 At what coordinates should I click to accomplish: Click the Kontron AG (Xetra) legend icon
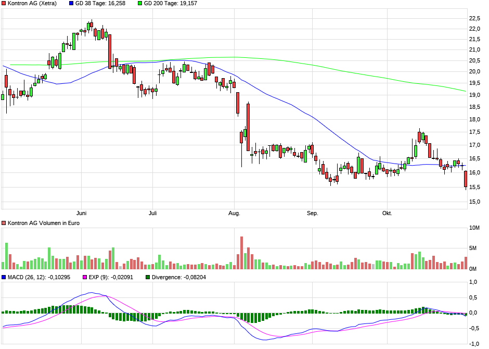4,3
